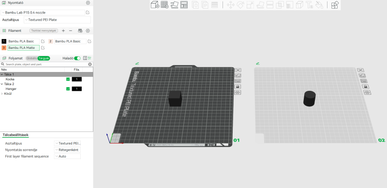This screenshot has width=387, height=188.
Task: Select the Mesh boolean tool
Action: 280,5
